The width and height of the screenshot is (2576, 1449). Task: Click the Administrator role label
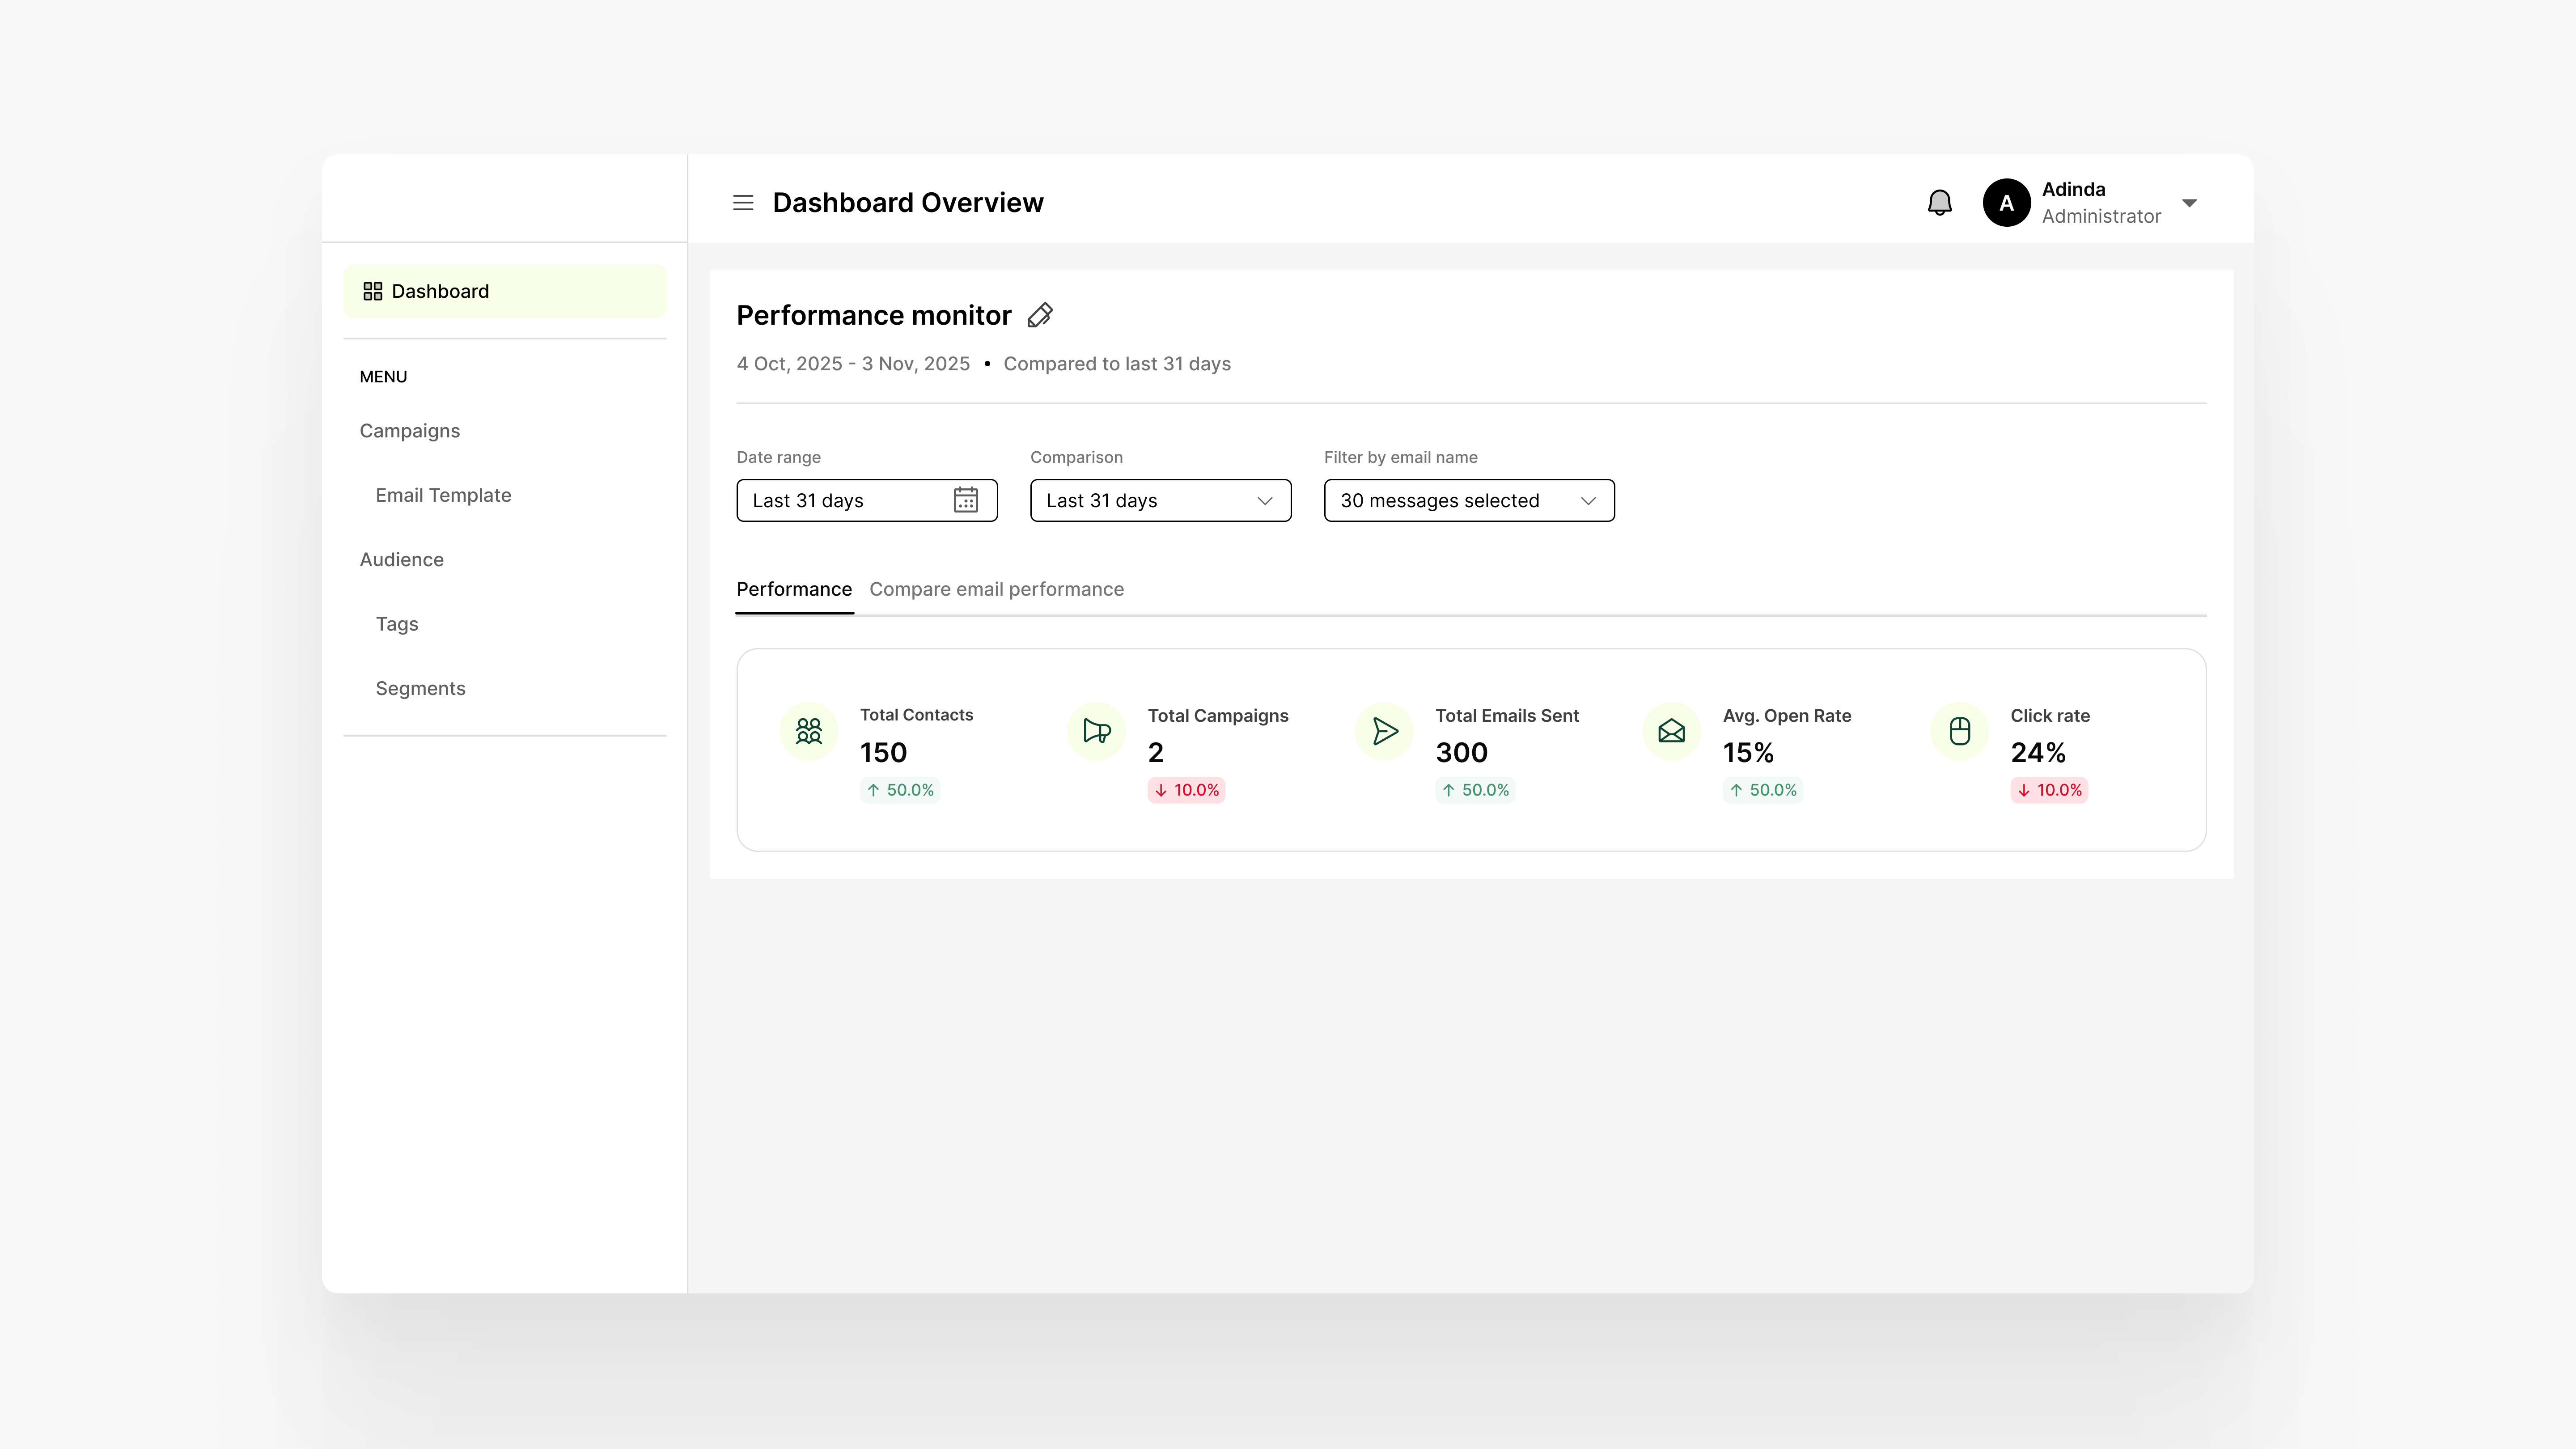pyautogui.click(x=2101, y=217)
